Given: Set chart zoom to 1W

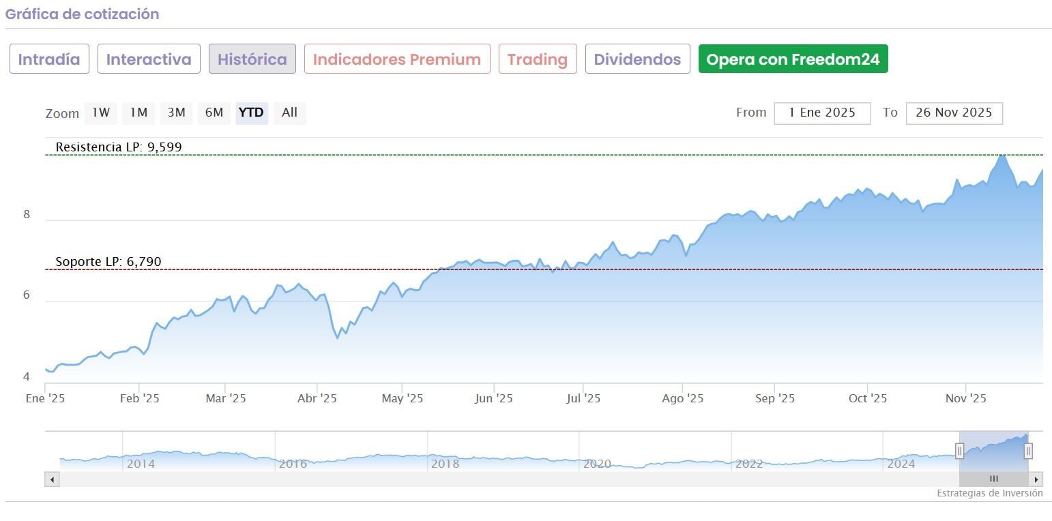Looking at the screenshot, I should (101, 113).
